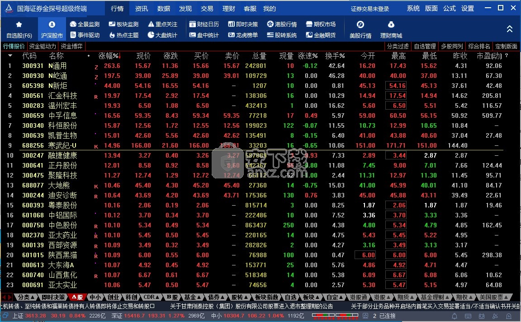The width and height of the screenshot is (521, 322).
Task: Open 重点关注 warning icon
Action: coord(151,24)
